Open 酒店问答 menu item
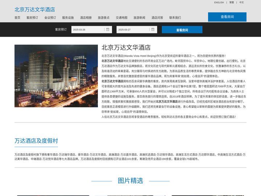 point(157,18)
